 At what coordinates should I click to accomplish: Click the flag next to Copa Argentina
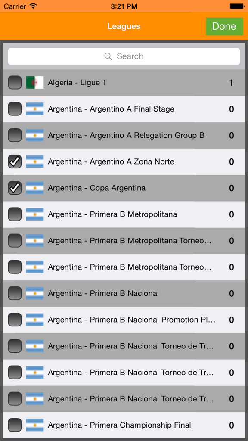(x=35, y=188)
